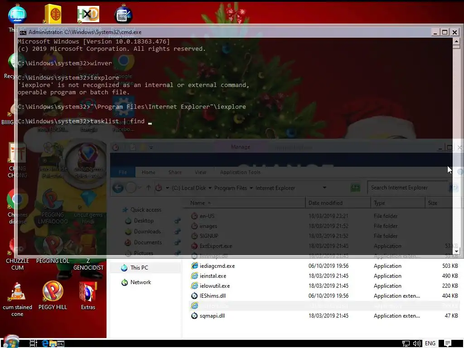The height and width of the screenshot is (348, 464).
Task: Expand the chevron after (C:) Local Disk
Action: (210, 188)
